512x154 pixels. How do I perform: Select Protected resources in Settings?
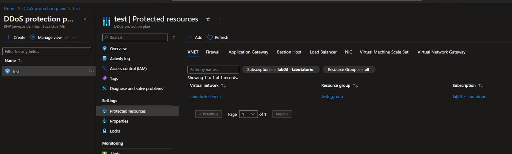point(137,111)
